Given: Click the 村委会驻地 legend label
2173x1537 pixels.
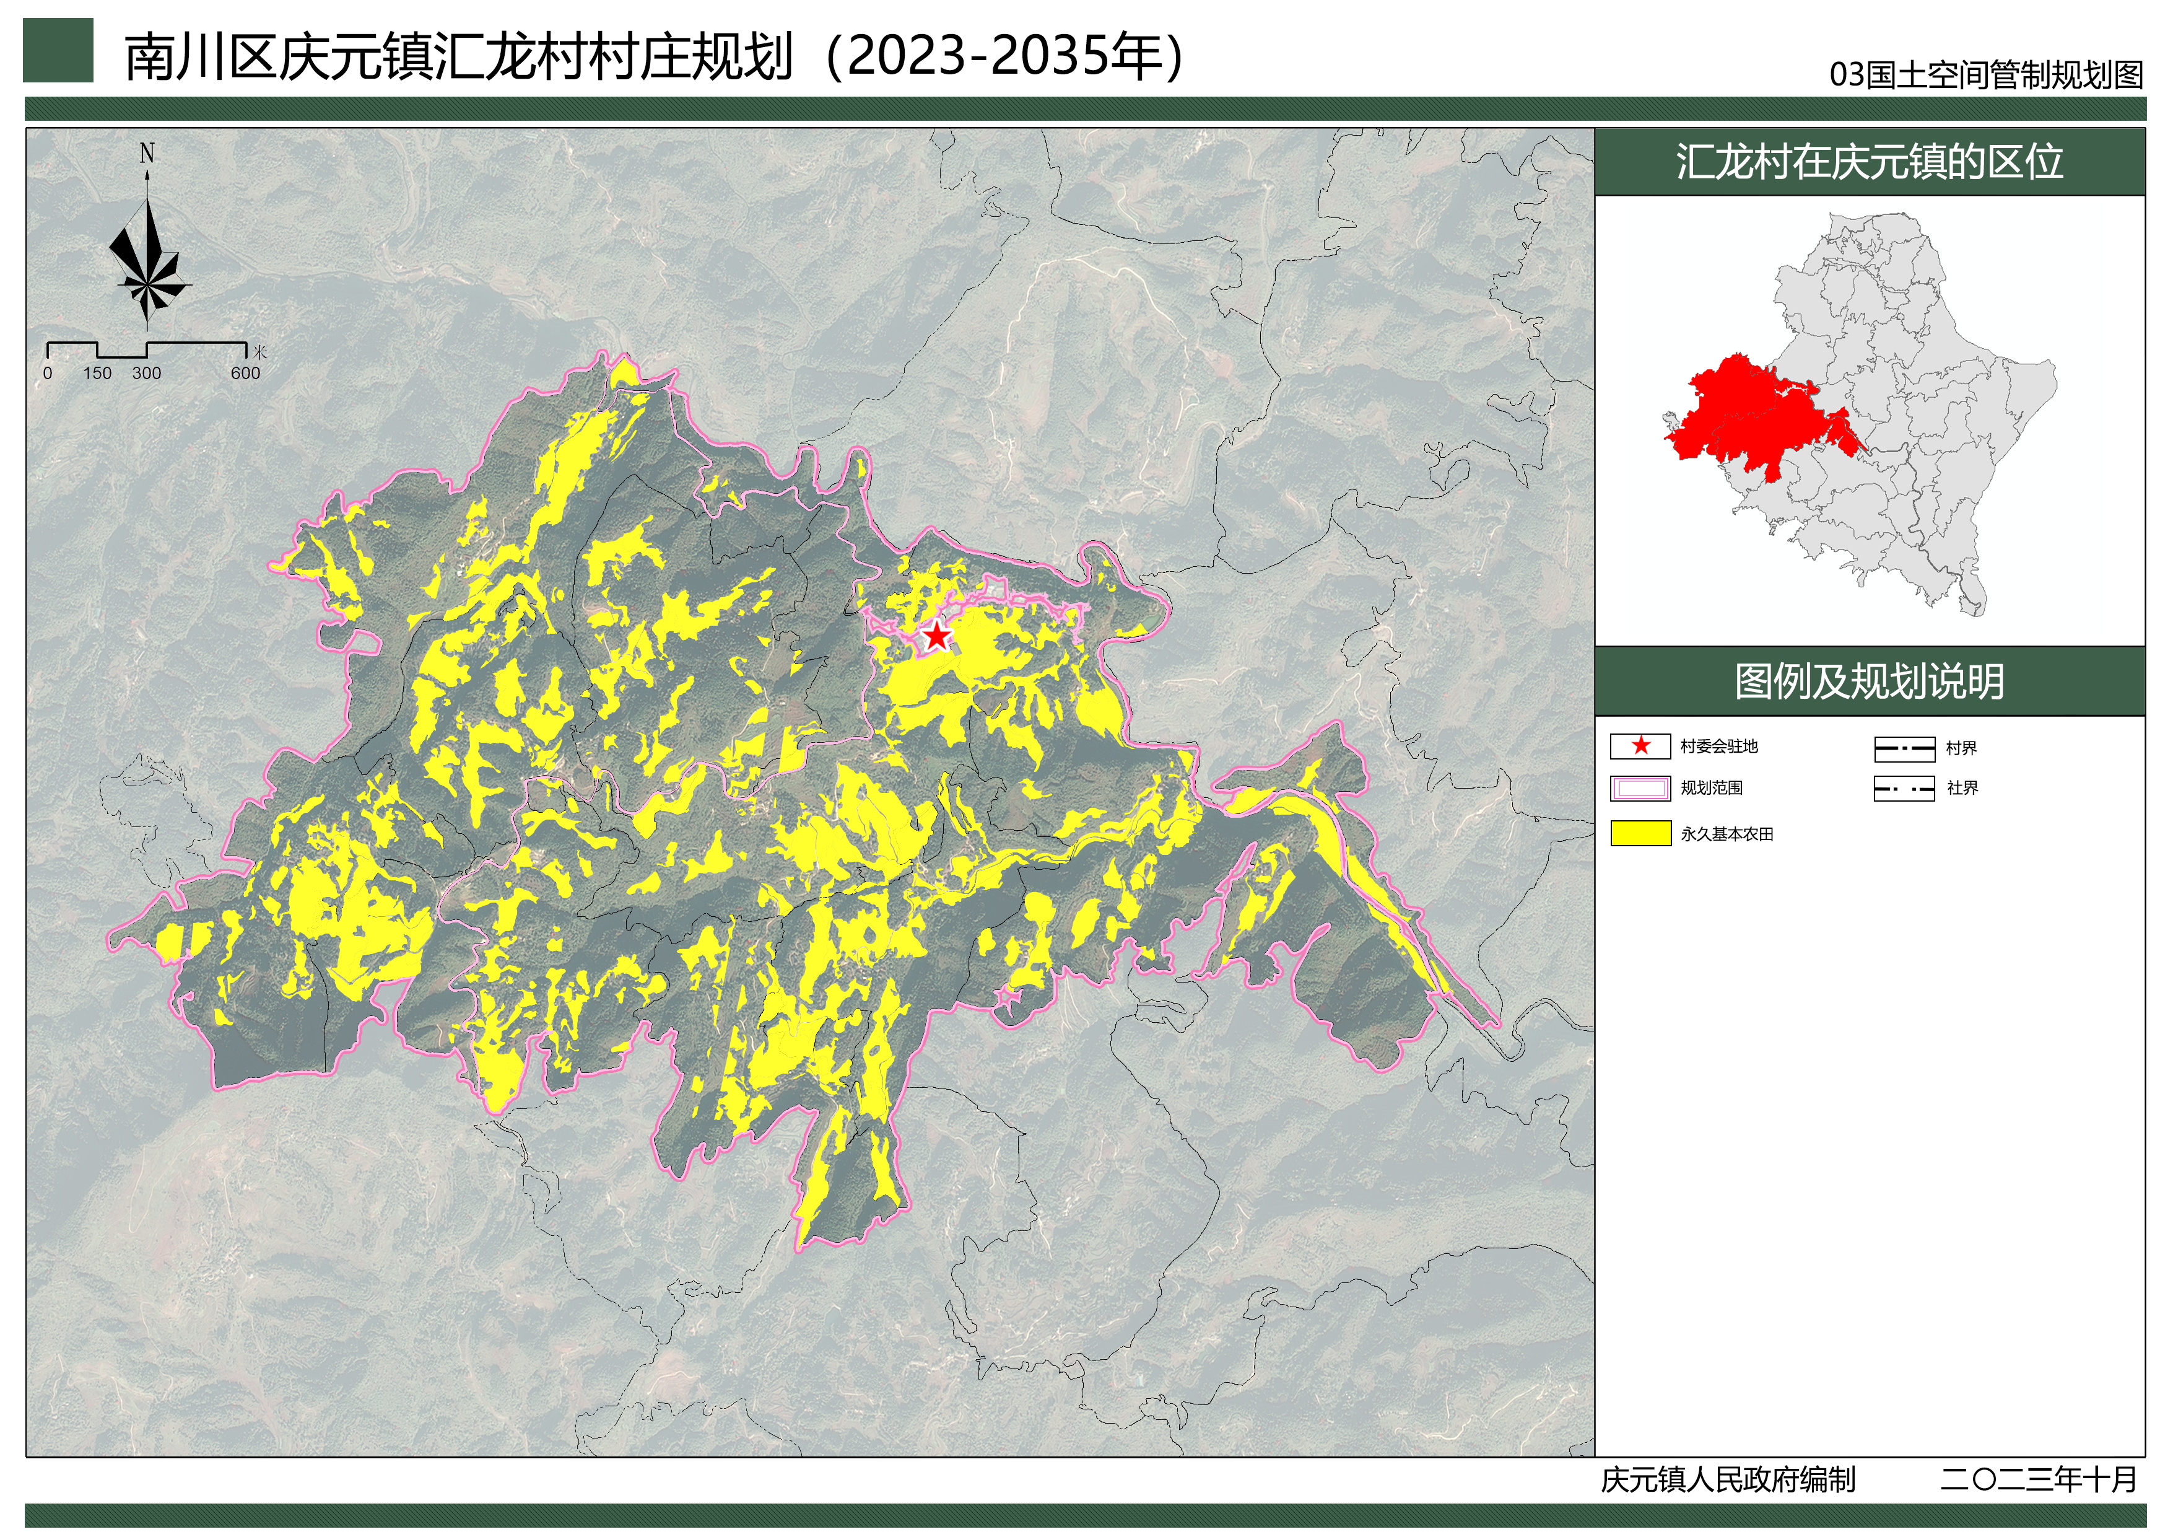Looking at the screenshot, I should pyautogui.click(x=1718, y=747).
